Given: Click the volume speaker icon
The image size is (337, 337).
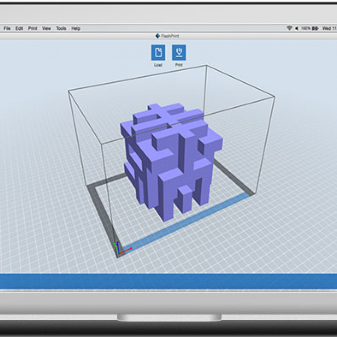Looking at the screenshot, I should (296, 28).
